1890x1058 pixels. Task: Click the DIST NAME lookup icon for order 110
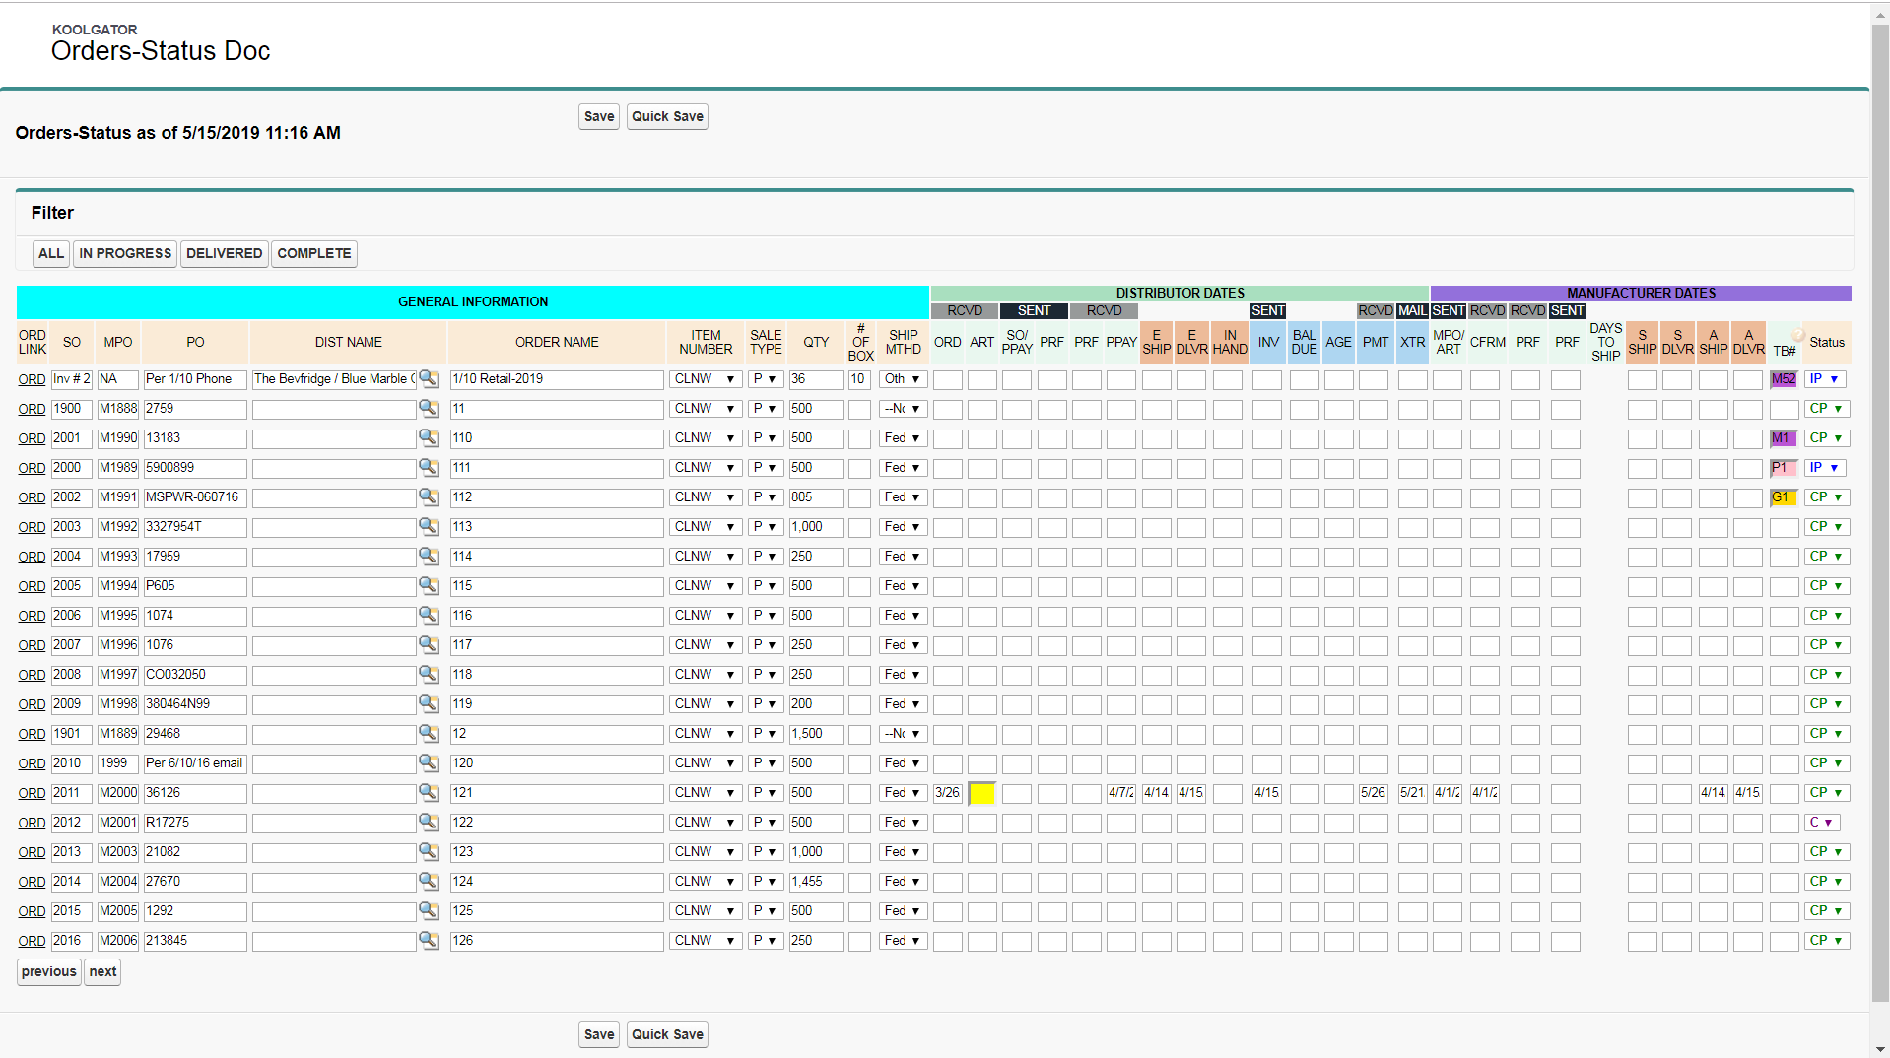(428, 437)
